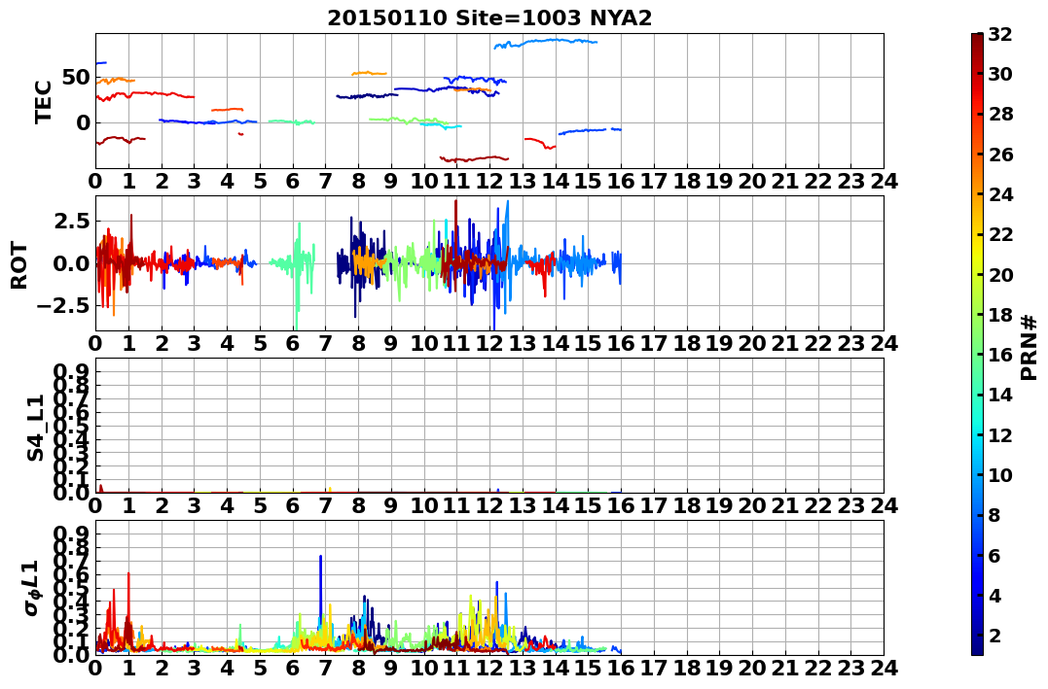Click the 24 tick on PRN colorbar
Screen dimensions: 1048x689
coord(1000,194)
